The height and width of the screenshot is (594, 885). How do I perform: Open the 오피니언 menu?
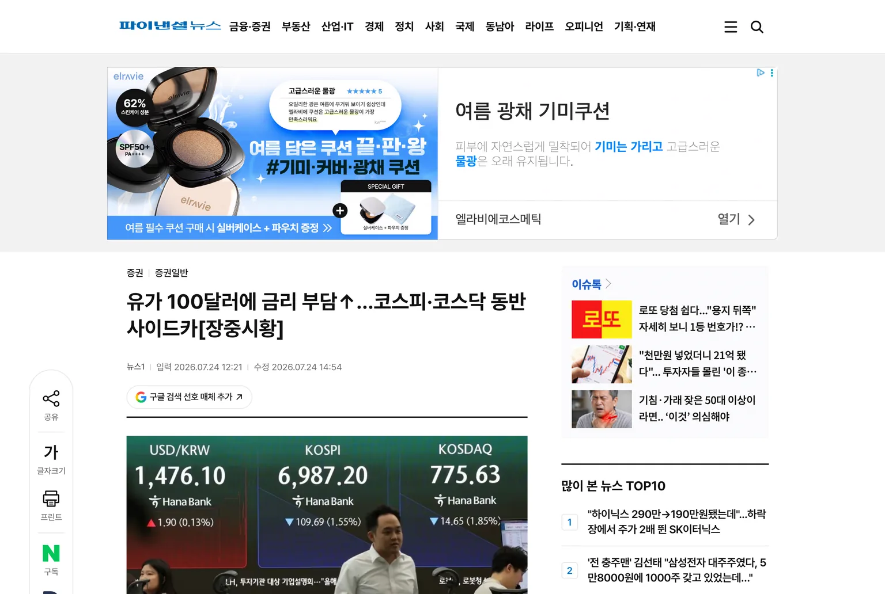coord(584,26)
